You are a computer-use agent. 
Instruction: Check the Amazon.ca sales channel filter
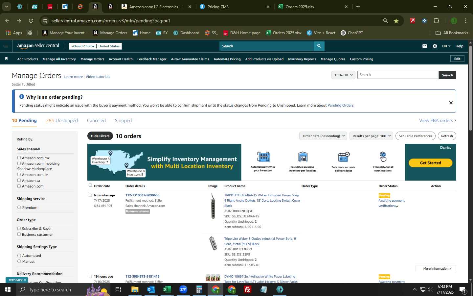pos(19,181)
